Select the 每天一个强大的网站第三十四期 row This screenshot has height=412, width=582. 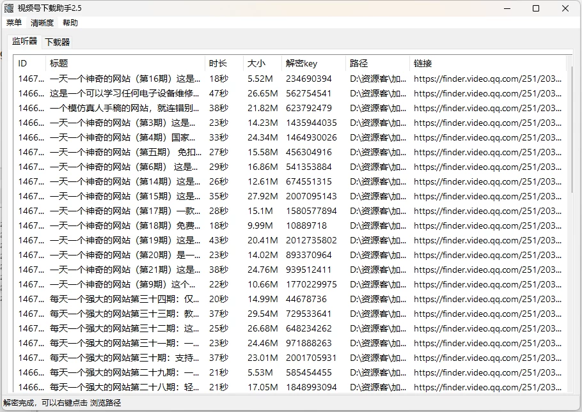[125, 299]
